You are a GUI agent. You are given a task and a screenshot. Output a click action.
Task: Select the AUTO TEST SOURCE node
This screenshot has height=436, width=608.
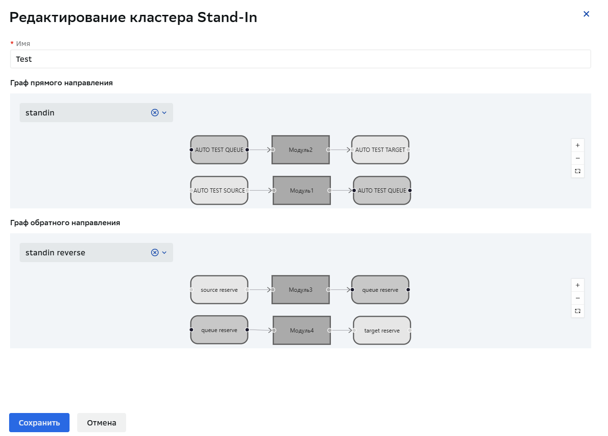coord(219,191)
